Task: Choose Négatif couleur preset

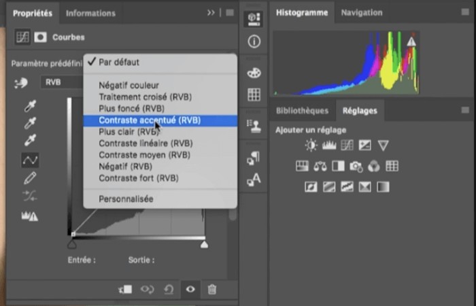Action: (x=160, y=85)
